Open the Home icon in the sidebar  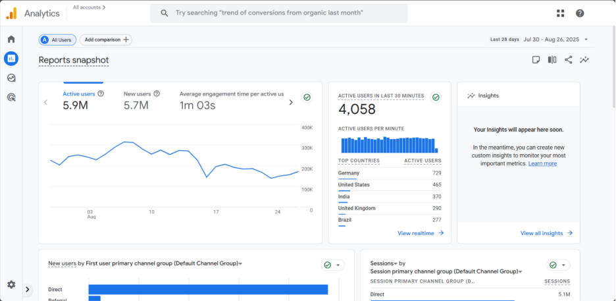[x=11, y=40]
